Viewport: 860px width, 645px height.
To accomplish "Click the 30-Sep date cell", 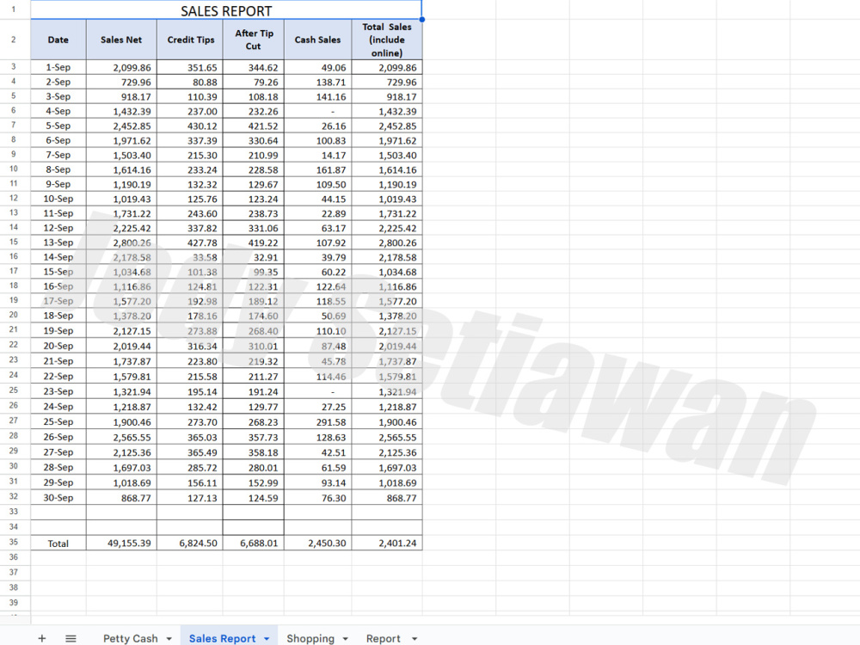I will point(58,498).
